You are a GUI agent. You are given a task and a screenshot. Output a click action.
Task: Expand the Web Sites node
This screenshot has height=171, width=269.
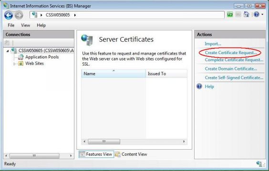click(x=14, y=64)
